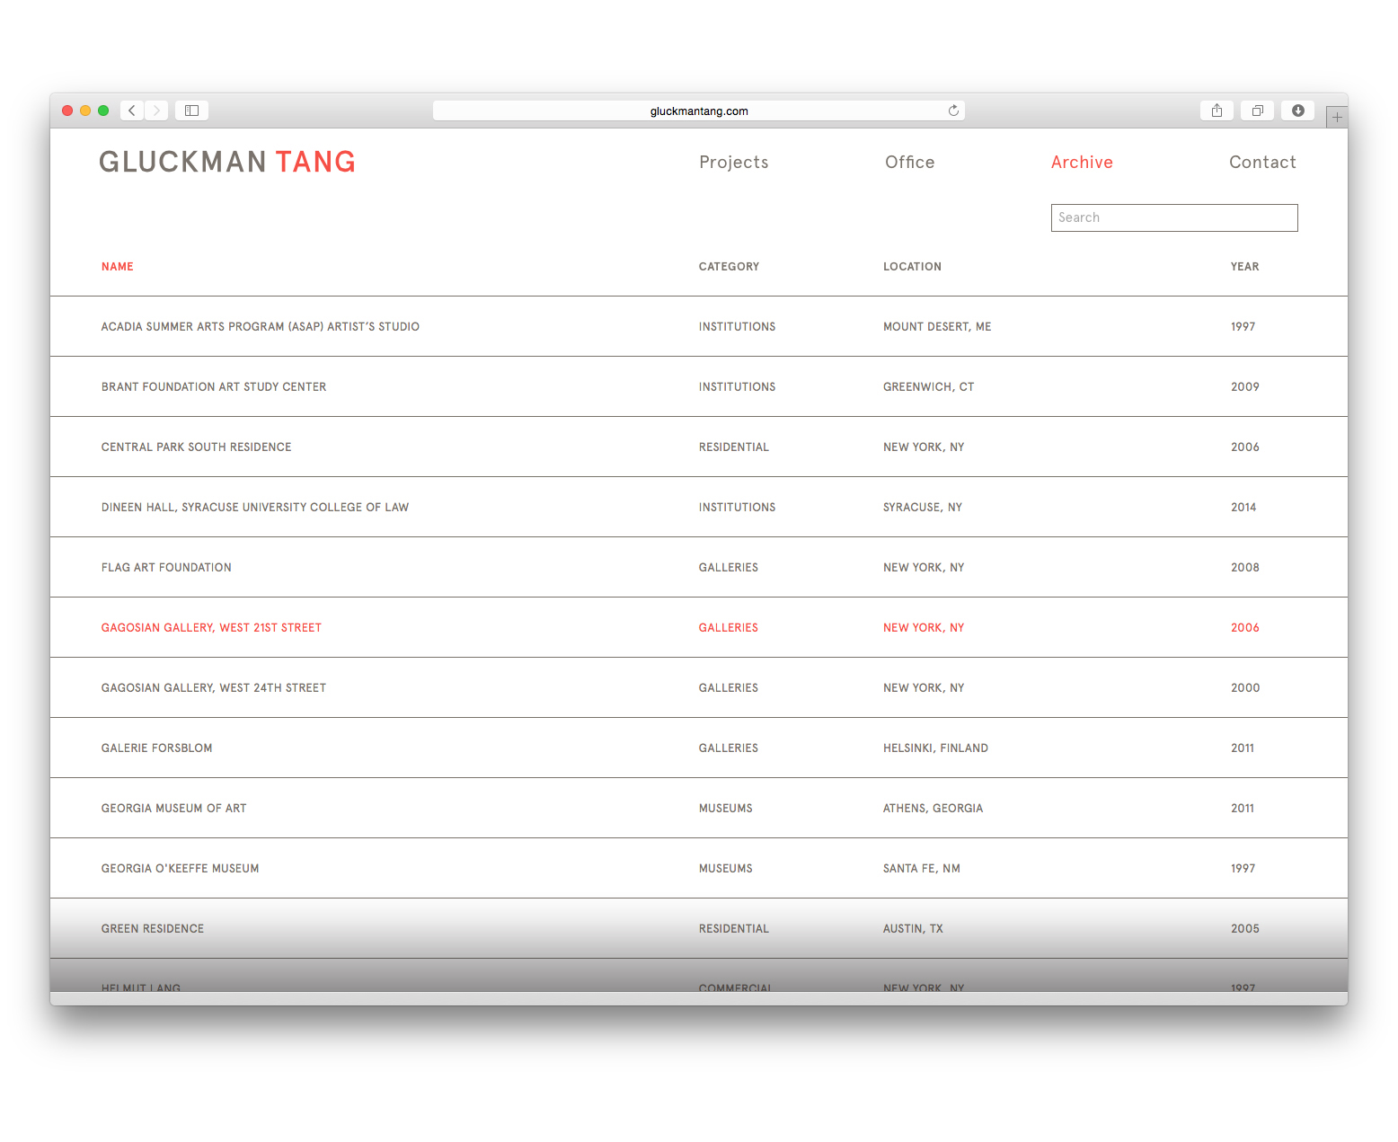Open the Contact menu item
1398x1142 pixels.
point(1262,163)
